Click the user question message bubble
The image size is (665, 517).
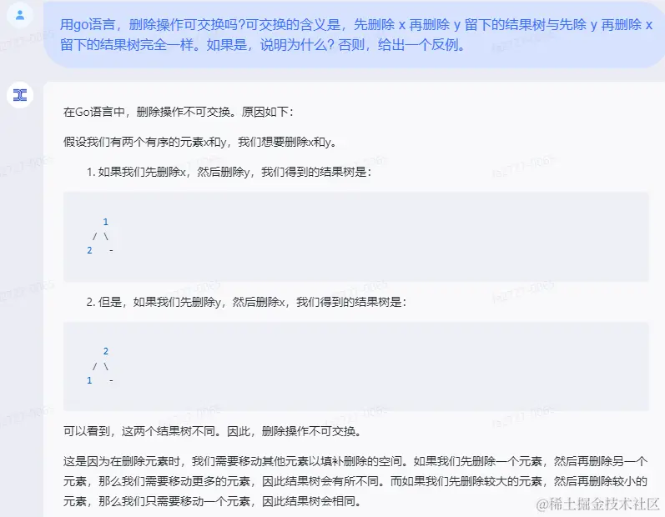pyautogui.click(x=354, y=34)
